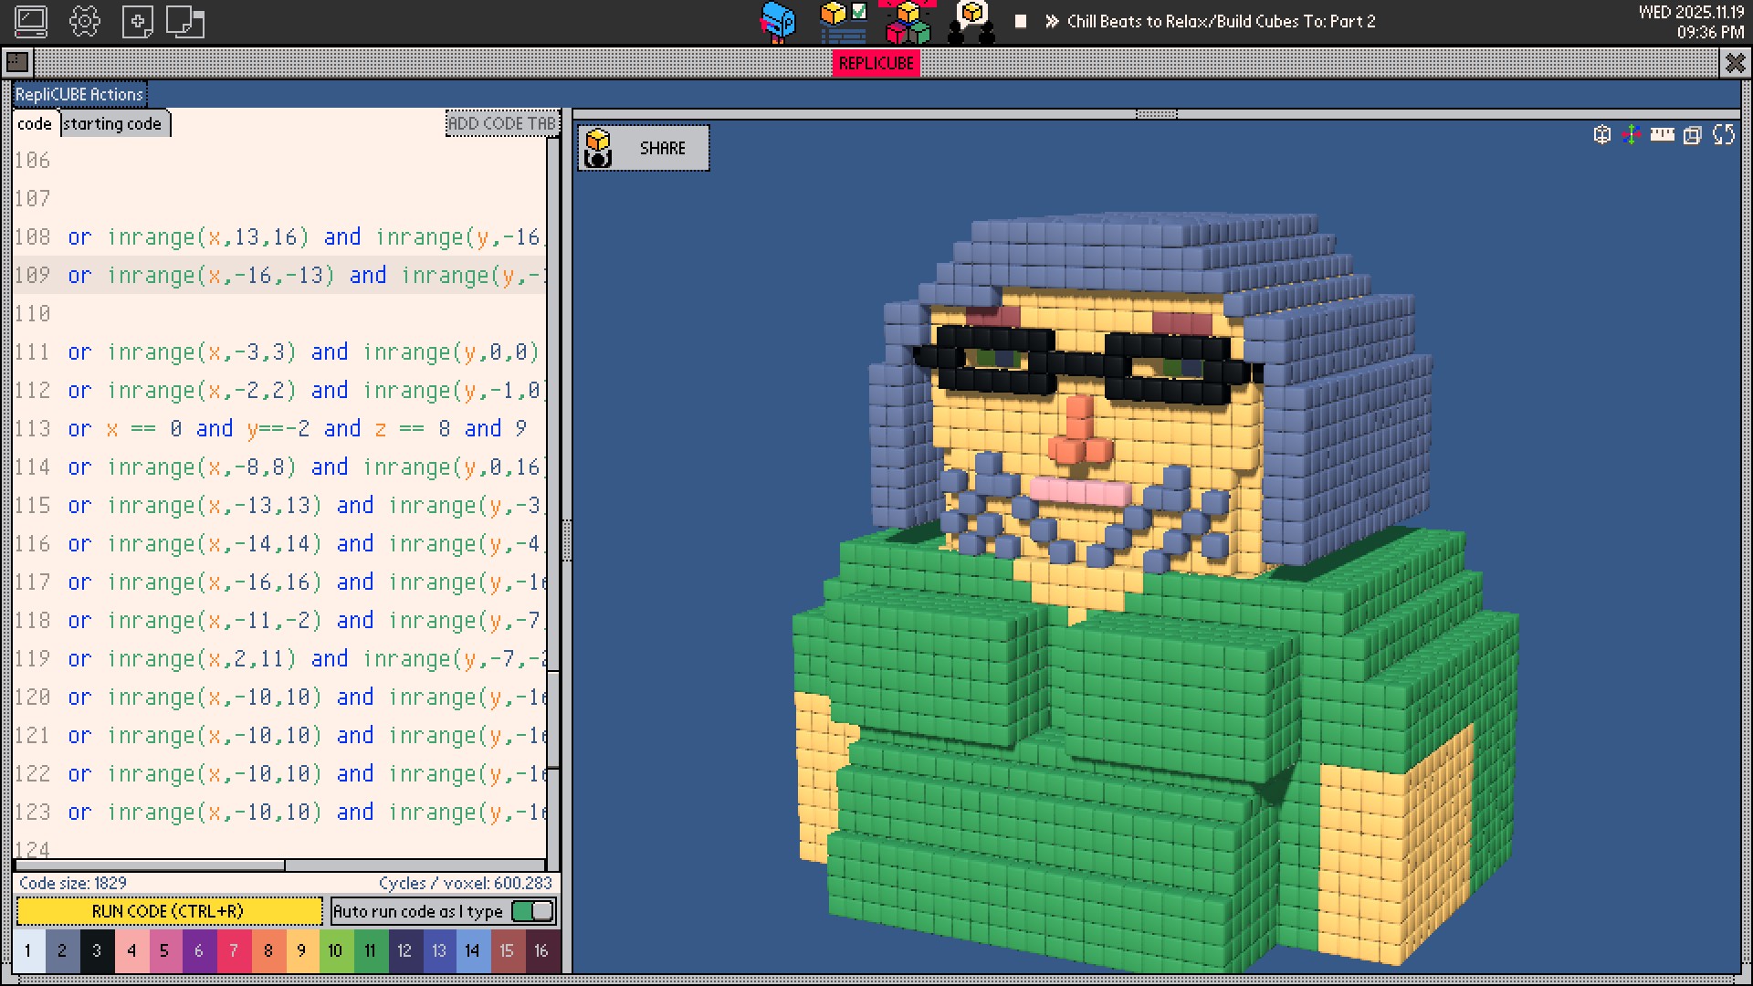Toggle the XYZ axis gizmo icon
Screen dimensions: 1753x986
coord(1632,135)
